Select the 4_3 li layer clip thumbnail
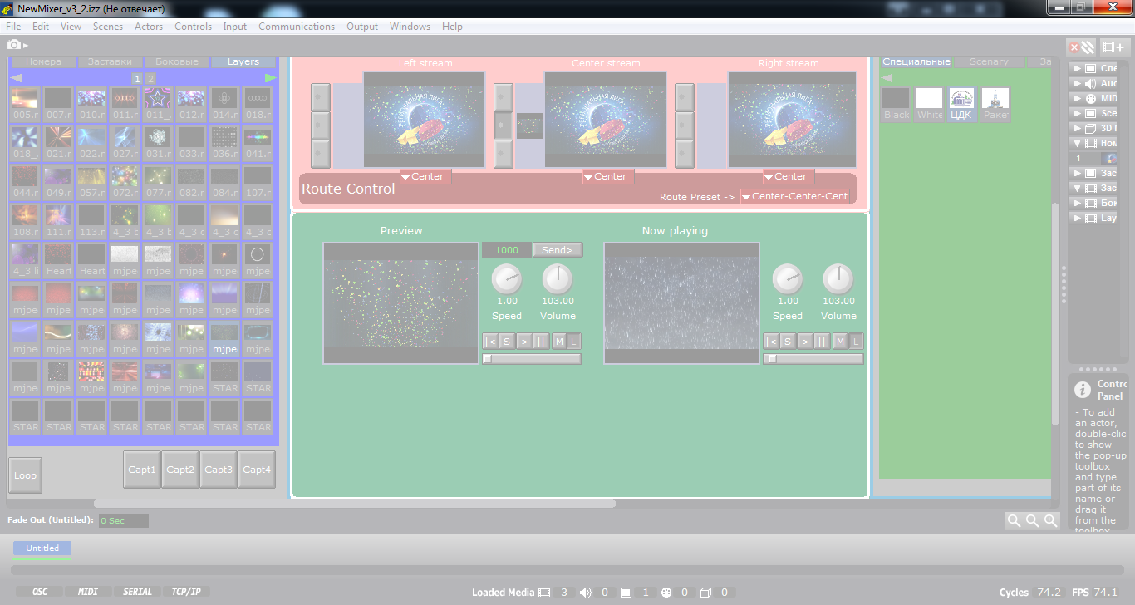1135x605 pixels. 25,260
